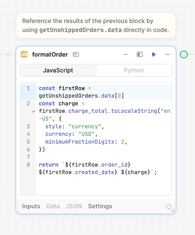Click the note icon beside formatOrder
Image resolution: width=195 pixels, height=235 pixels.
click(76, 54)
